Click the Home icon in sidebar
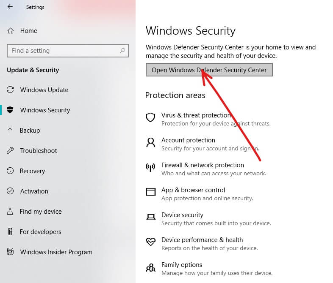The width and height of the screenshot is (333, 283). pyautogui.click(x=11, y=31)
